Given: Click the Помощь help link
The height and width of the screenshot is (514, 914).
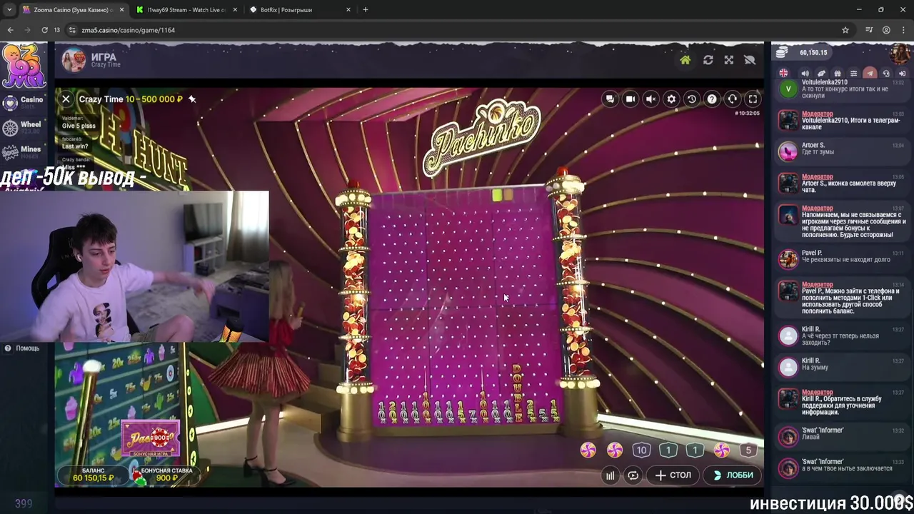Looking at the screenshot, I should point(22,348).
